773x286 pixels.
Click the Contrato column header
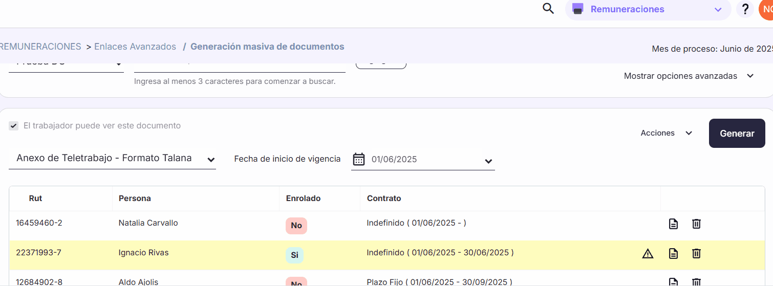click(384, 199)
